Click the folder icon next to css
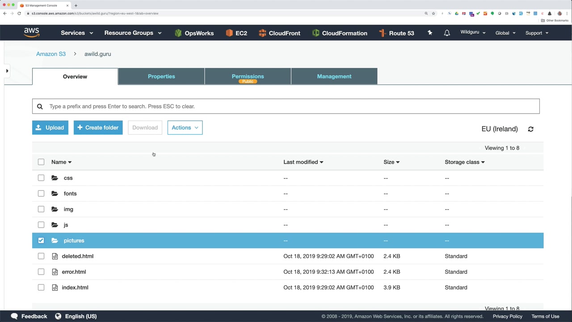 (x=55, y=178)
